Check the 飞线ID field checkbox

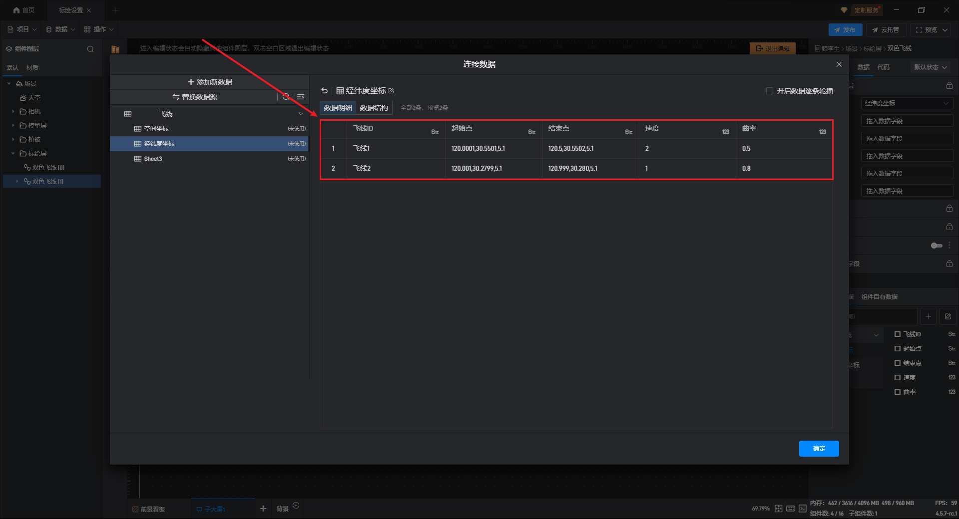898,334
